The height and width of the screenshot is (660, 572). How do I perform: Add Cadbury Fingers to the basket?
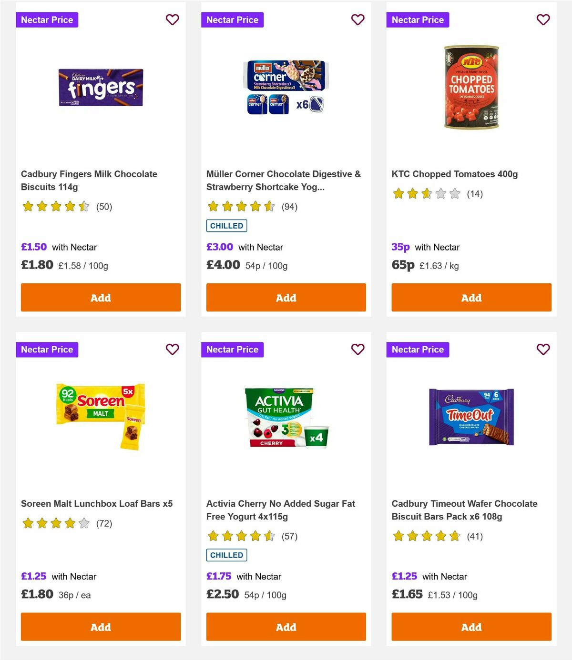[100, 297]
